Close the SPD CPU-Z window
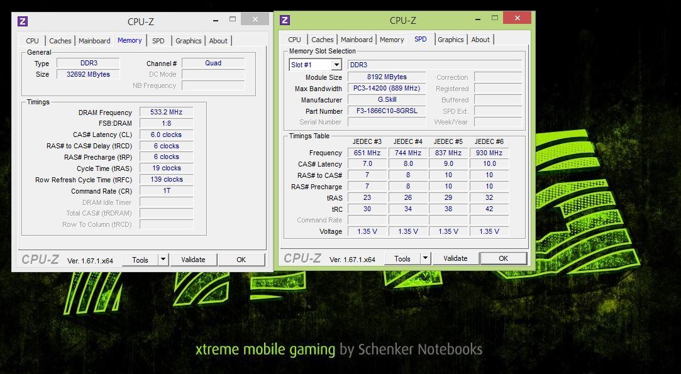 tap(518, 18)
